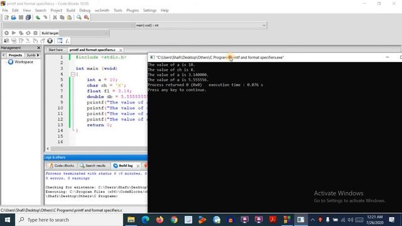This screenshot has width=402, height=226.
Task: Open the Code::Blocks log tab
Action: 62,166
